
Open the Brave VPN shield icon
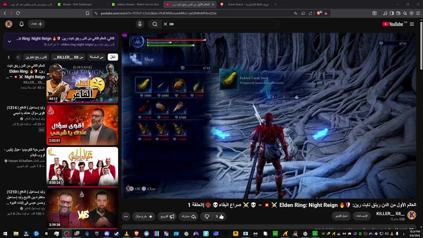click(x=411, y=13)
